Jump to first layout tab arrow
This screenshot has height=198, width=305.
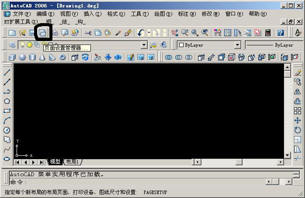pyautogui.click(x=17, y=162)
